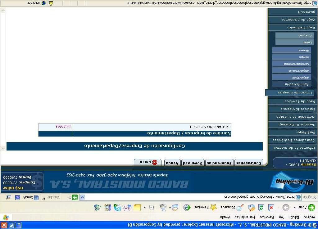Screen dimensions: 318x229
Task: Click the mail envelope toolbar icon
Action: (x=175, y=208)
